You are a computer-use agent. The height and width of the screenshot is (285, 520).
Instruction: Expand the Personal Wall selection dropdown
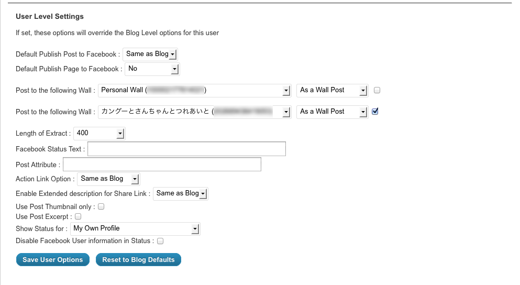(194, 90)
